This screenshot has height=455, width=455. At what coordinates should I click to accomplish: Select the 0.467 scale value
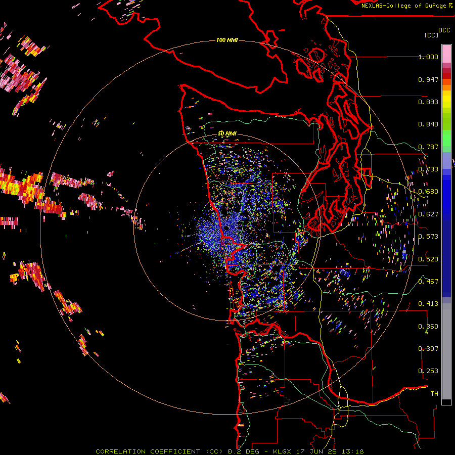pyautogui.click(x=428, y=282)
